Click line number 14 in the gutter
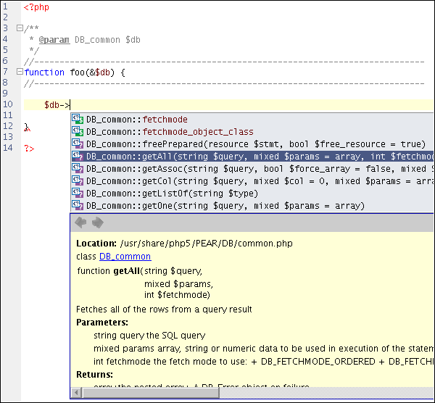435x403 pixels. click(x=8, y=148)
